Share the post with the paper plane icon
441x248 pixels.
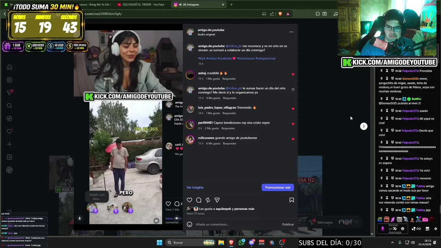217,200
